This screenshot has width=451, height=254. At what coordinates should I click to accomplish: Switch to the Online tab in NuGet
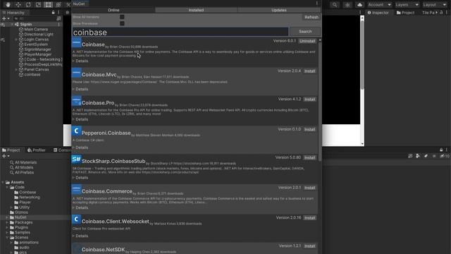coord(113,10)
